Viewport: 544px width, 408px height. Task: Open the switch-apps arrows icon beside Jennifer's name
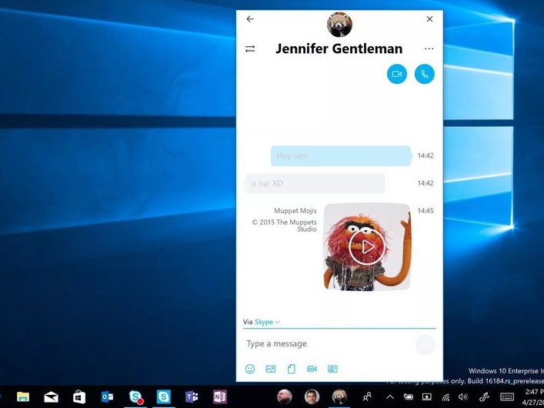tap(250, 49)
